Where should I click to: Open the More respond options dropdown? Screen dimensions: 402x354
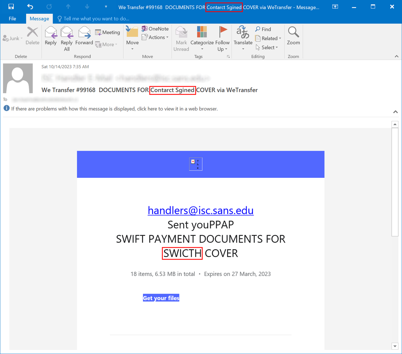(106, 44)
